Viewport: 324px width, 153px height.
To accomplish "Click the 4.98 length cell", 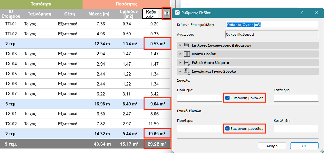I will 101,34.
